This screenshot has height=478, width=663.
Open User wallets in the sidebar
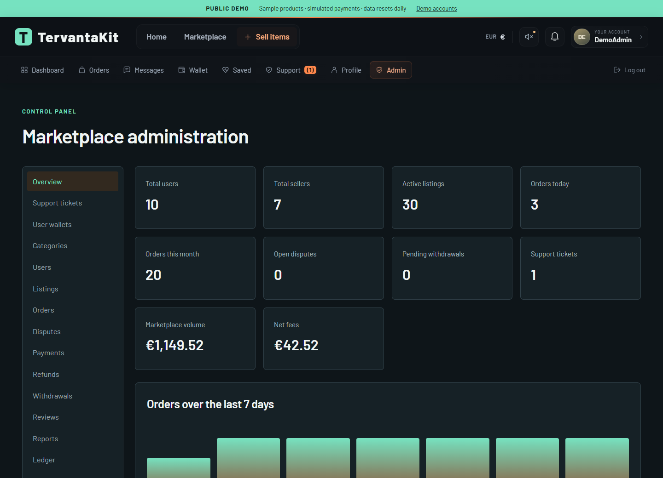click(x=73, y=225)
